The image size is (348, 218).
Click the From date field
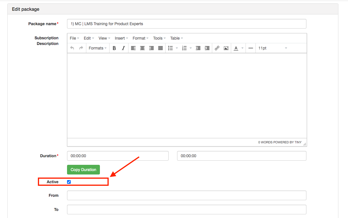pyautogui.click(x=187, y=195)
